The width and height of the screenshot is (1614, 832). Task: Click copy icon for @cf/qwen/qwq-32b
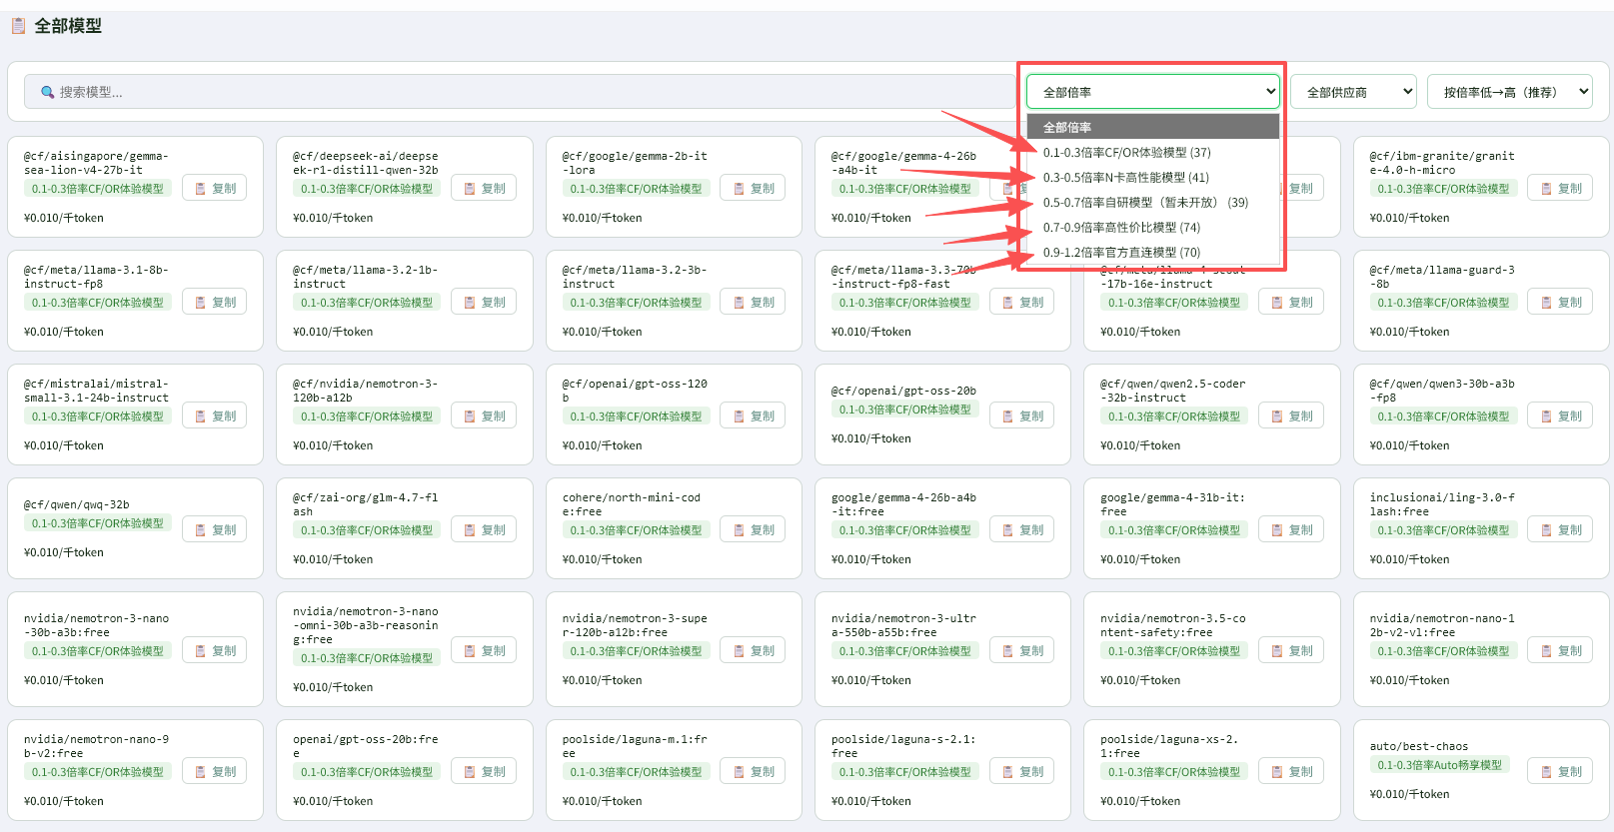201,530
